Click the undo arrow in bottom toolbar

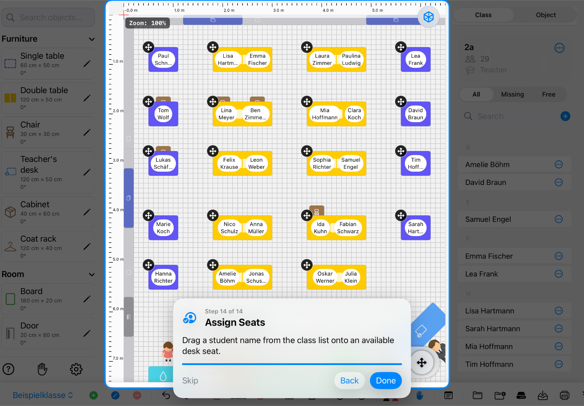pyautogui.click(x=166, y=395)
